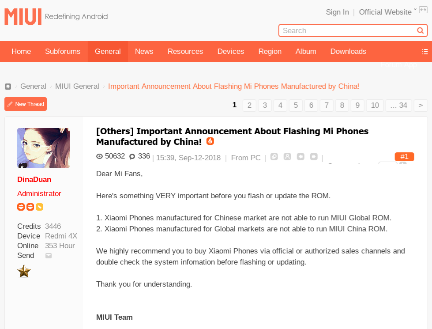This screenshot has width=432, height=329.
Task: Click the send message envelope icon
Action: pyautogui.click(x=49, y=256)
